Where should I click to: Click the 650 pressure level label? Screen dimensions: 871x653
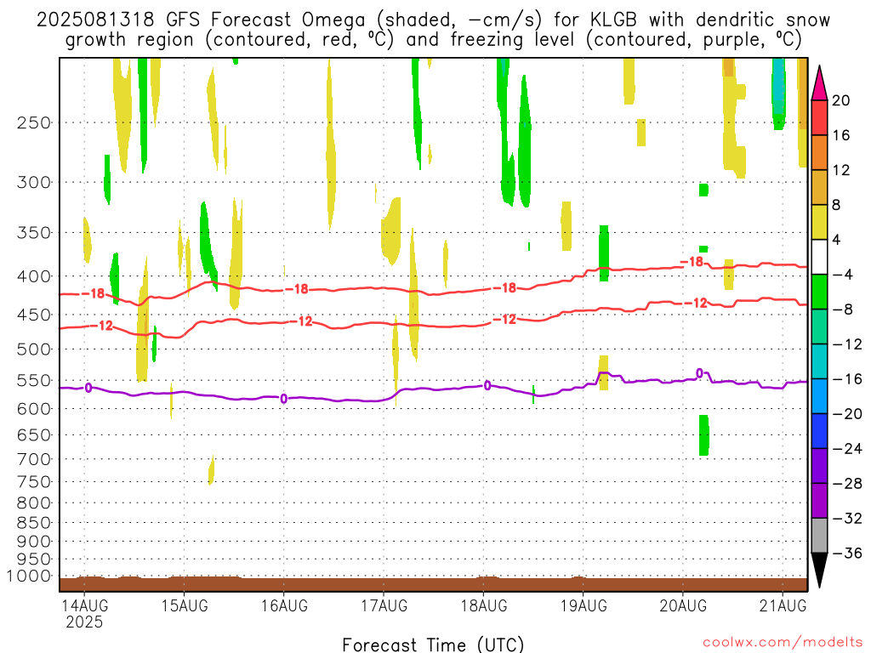pos(34,434)
